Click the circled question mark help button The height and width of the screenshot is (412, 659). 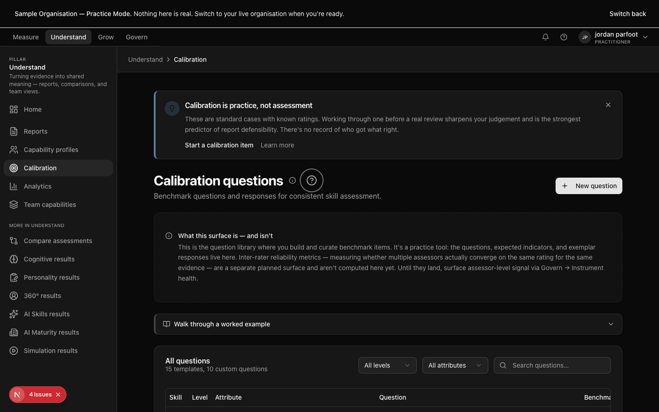click(312, 180)
